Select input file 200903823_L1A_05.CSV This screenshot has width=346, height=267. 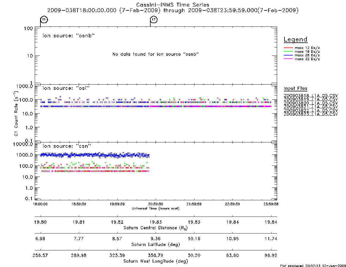tap(311, 114)
